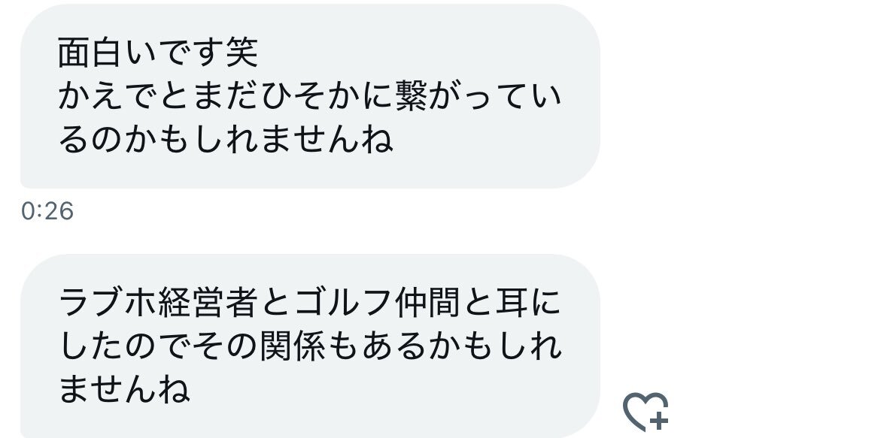Click the word 関係 in the second message
887x438 pixels.
click(x=293, y=346)
